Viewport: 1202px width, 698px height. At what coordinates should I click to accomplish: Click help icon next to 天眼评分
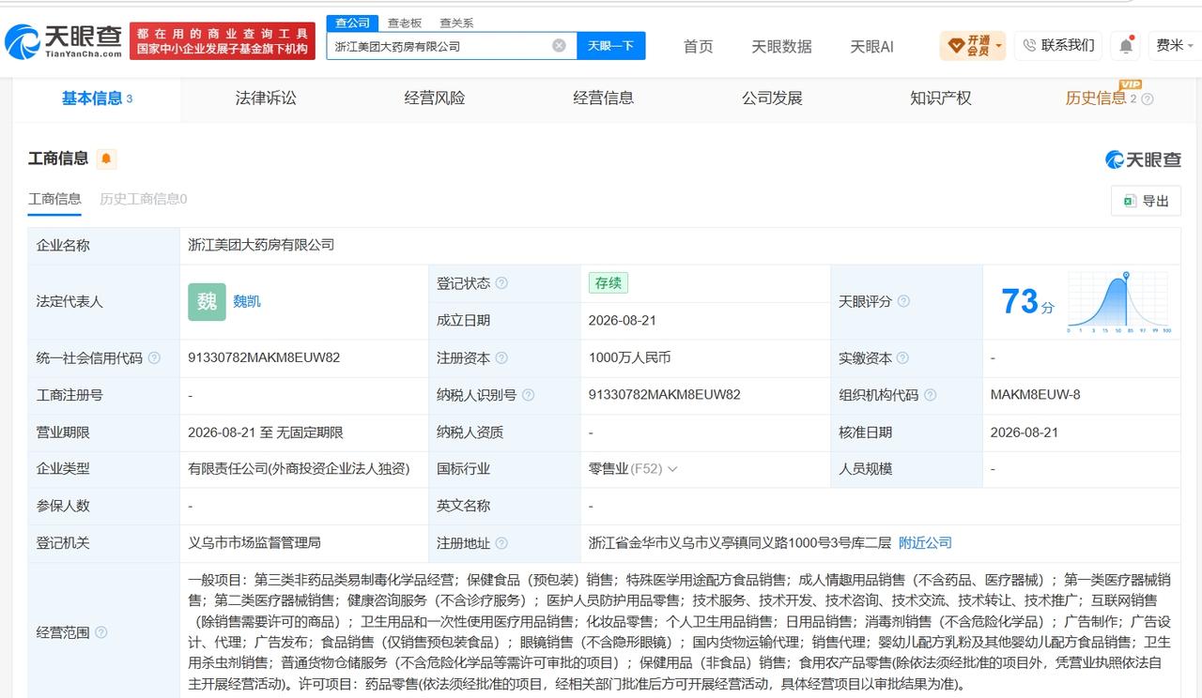click(903, 301)
